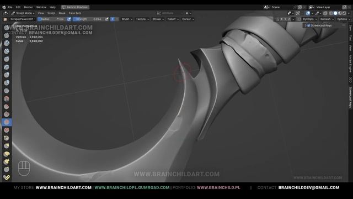Open the Dyntopo options dropdown
This screenshot has width=353, height=199.
point(309,19)
